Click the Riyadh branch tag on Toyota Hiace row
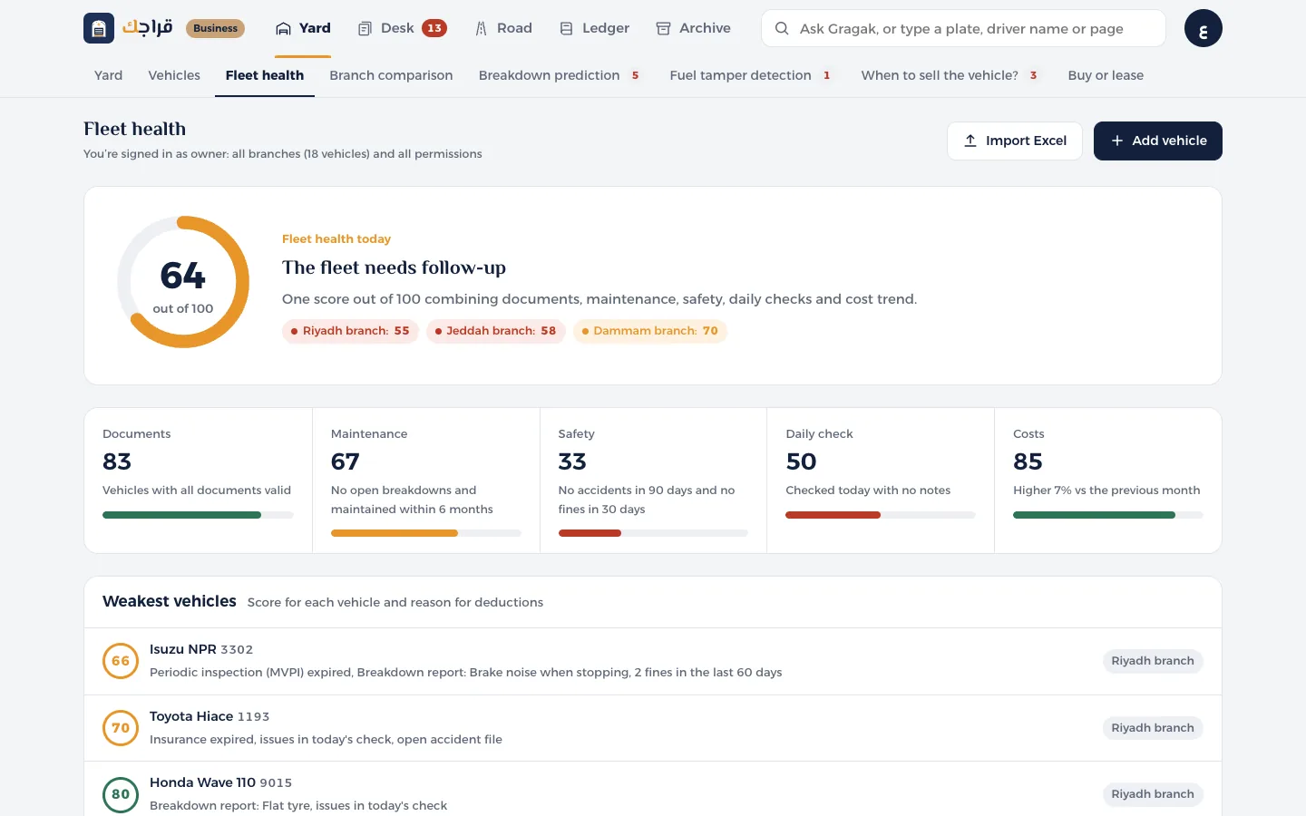1306x816 pixels. (1153, 728)
